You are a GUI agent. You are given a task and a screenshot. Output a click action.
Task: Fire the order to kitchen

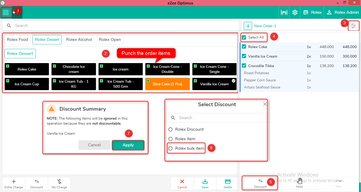point(338,184)
